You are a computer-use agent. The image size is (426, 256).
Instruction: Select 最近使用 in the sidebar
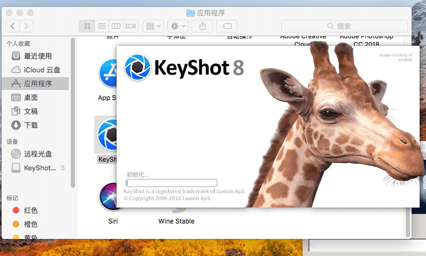tap(35, 56)
